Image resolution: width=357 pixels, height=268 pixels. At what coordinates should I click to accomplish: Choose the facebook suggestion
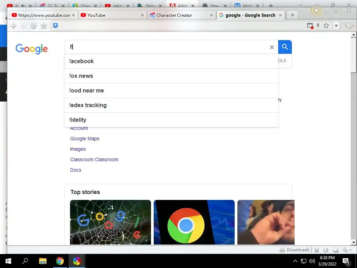tap(171, 61)
